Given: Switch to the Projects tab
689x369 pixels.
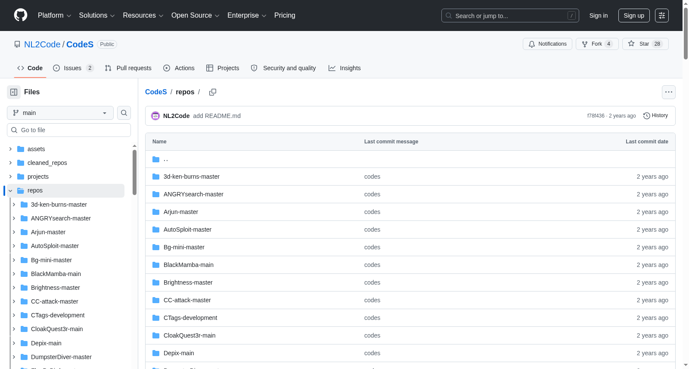Looking at the screenshot, I should (223, 68).
